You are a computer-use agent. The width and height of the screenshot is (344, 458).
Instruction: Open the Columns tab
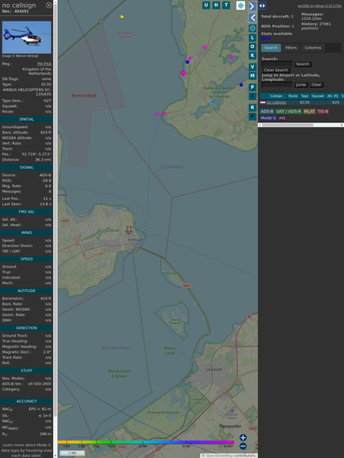[313, 48]
